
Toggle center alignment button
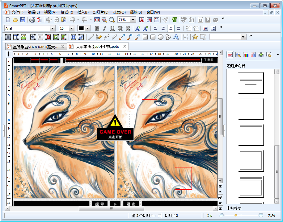coord(171,28)
